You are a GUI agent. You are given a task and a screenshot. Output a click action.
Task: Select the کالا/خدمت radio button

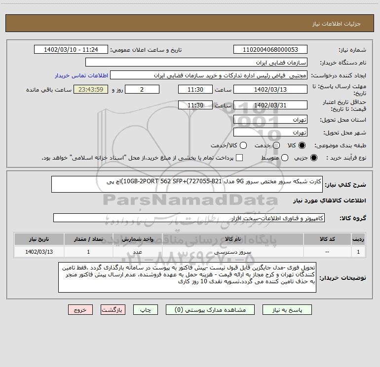click(x=243, y=145)
